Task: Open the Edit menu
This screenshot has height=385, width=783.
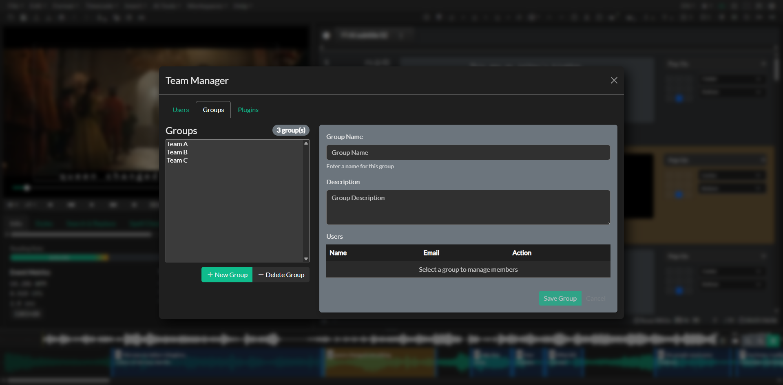Action: [37, 6]
